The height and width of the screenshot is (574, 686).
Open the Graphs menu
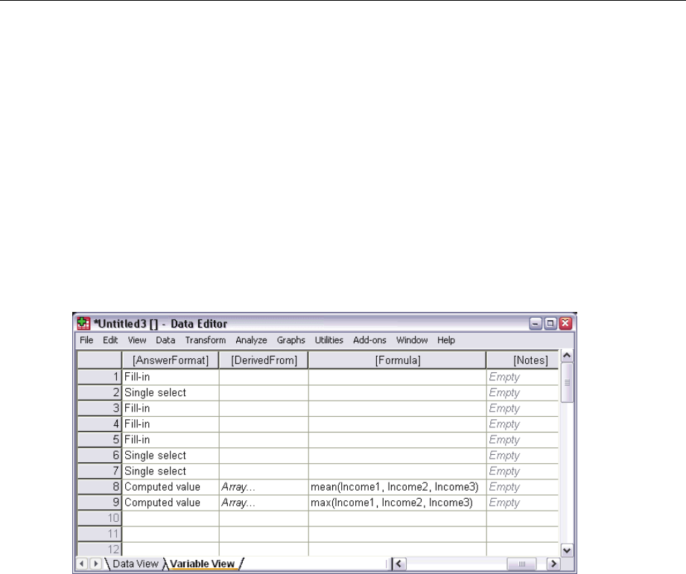[291, 340]
